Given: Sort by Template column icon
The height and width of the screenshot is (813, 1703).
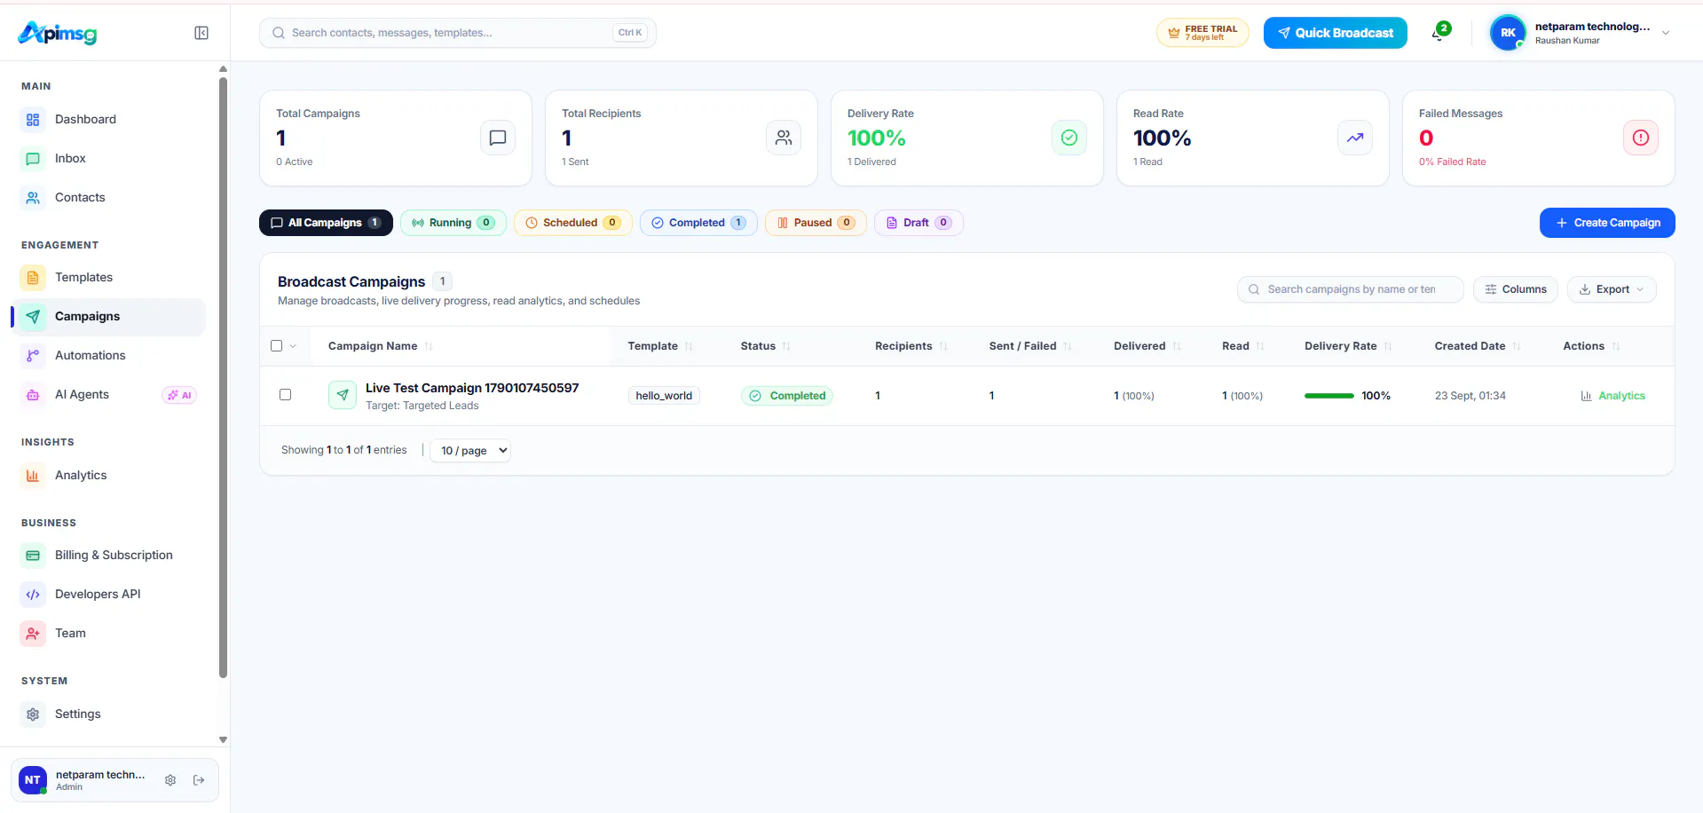Looking at the screenshot, I should [689, 346].
